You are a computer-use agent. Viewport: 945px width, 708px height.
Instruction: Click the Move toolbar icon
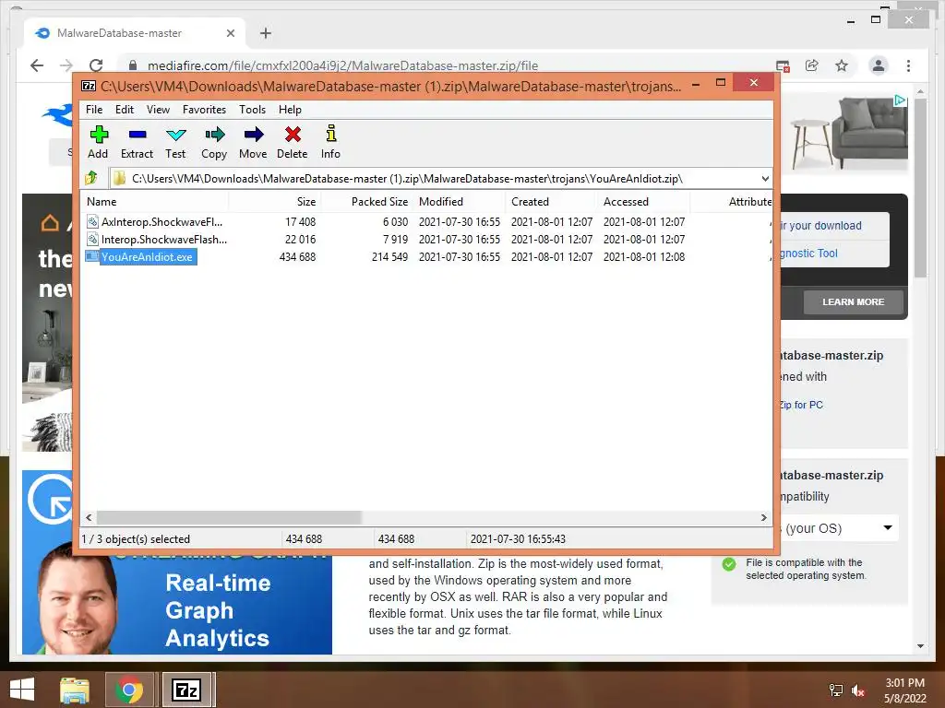coord(253,141)
